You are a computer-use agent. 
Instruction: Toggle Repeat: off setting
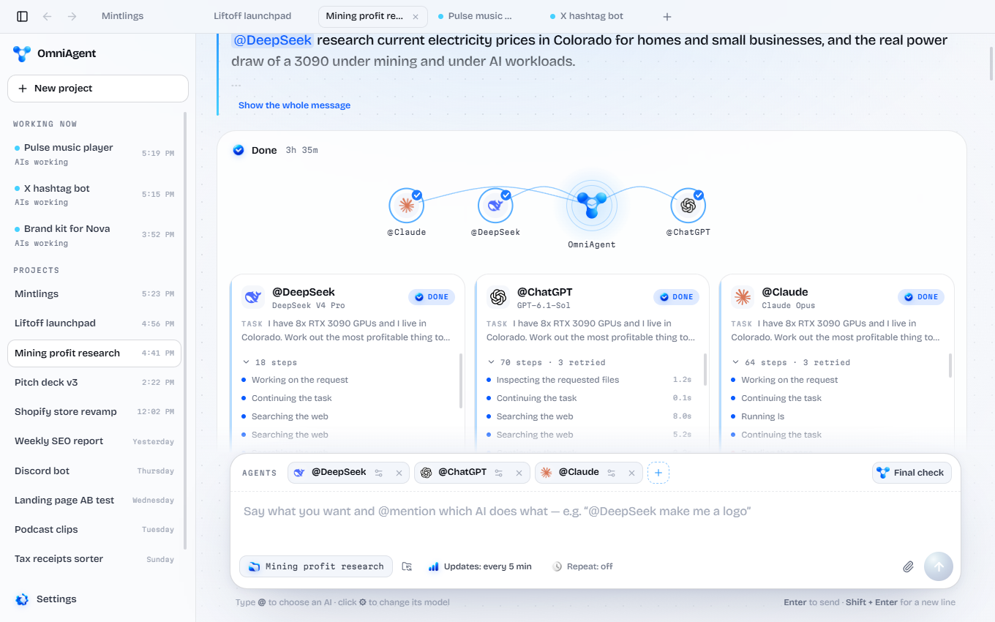(x=582, y=566)
